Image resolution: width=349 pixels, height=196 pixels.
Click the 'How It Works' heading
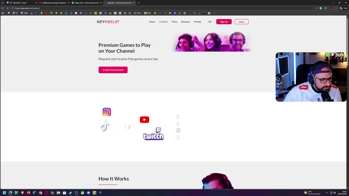click(x=113, y=179)
